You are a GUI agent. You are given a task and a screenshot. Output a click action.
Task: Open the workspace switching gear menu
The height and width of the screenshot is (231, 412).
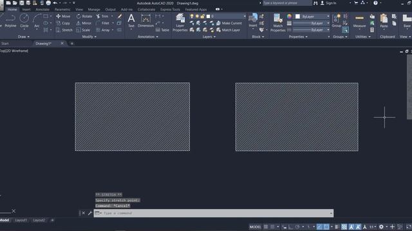[x=381, y=227]
